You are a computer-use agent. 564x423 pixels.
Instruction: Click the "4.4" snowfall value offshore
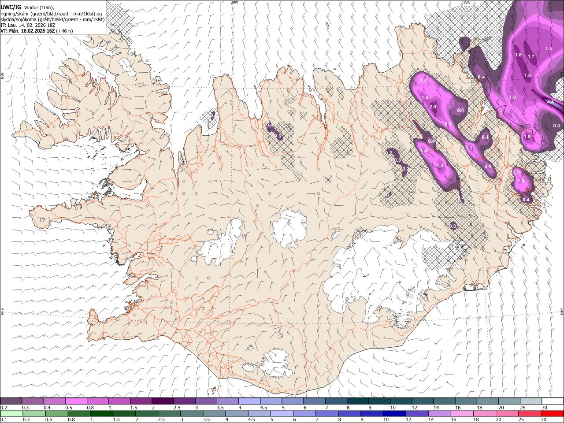[550, 102]
